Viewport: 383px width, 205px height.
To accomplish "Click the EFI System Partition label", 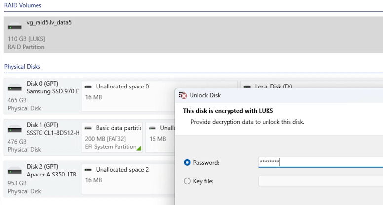I will (x=111, y=147).
